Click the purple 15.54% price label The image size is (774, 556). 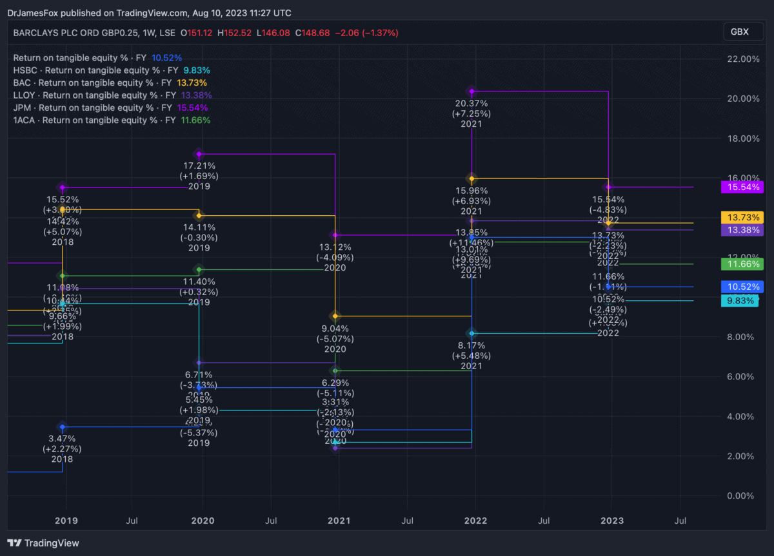(742, 187)
